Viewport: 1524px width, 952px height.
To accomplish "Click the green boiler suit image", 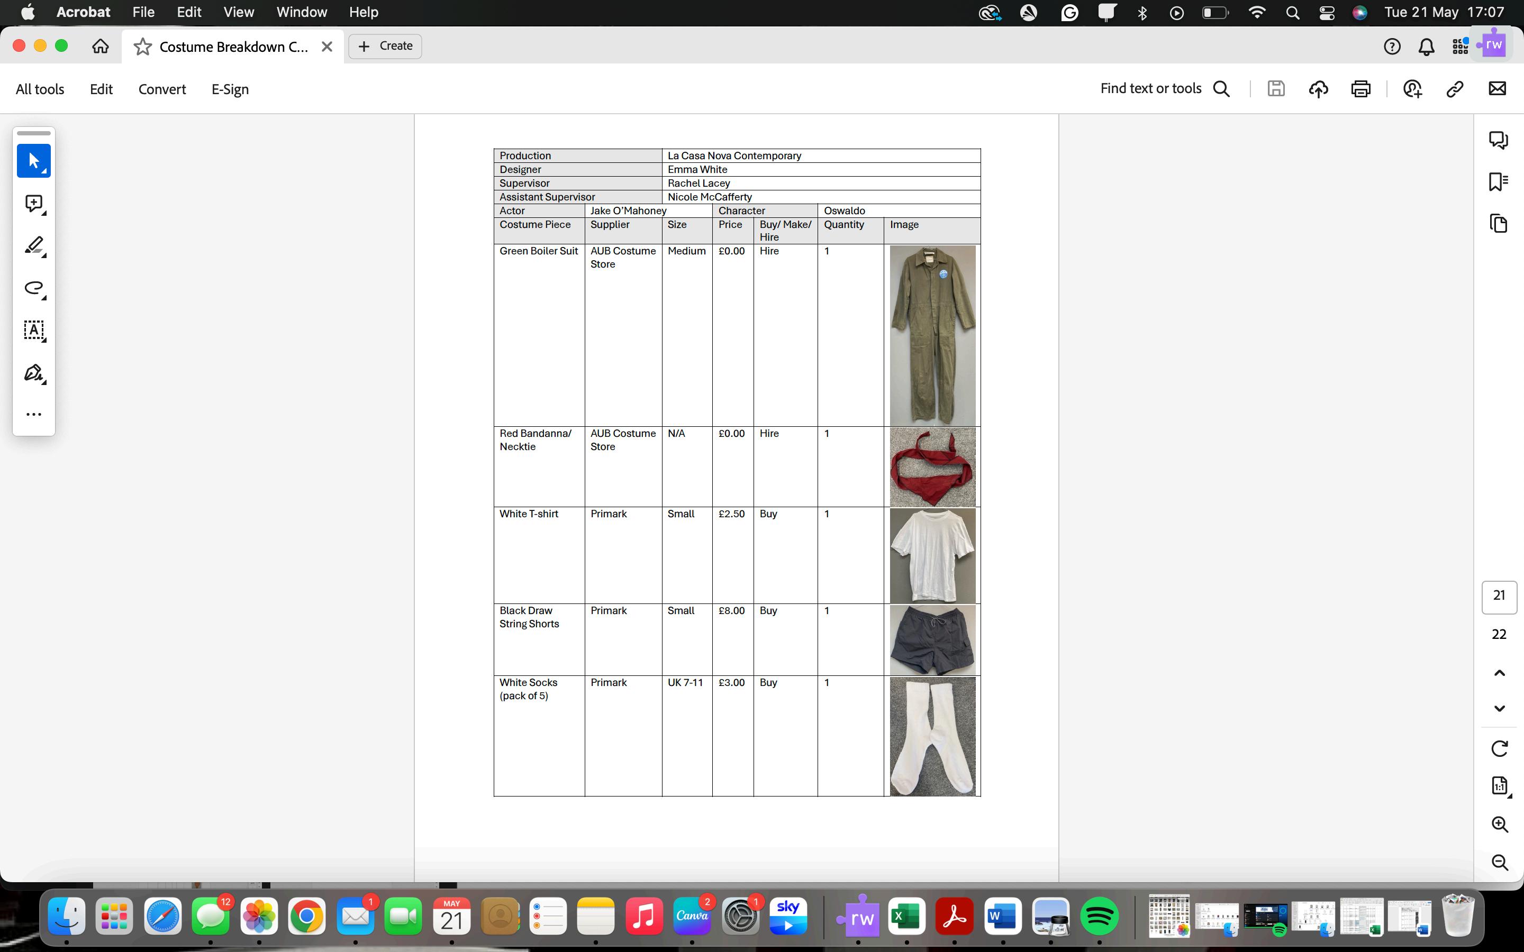I will tap(932, 335).
